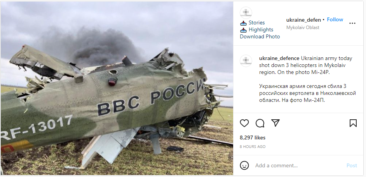Image resolution: width=366 pixels, height=177 pixels.
Task: View the 8,297 likes list
Action: [x=253, y=138]
